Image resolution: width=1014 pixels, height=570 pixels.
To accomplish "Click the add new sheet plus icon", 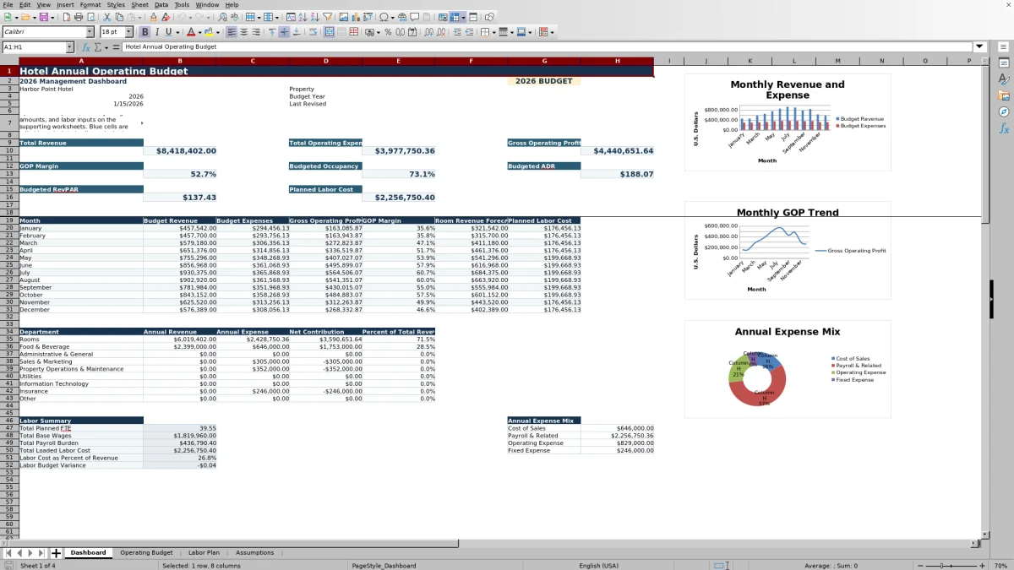I will click(x=57, y=553).
